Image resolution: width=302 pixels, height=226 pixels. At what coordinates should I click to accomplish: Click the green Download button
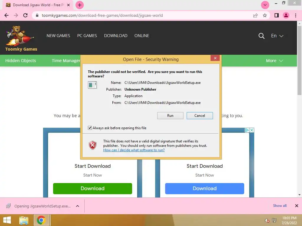click(x=92, y=189)
